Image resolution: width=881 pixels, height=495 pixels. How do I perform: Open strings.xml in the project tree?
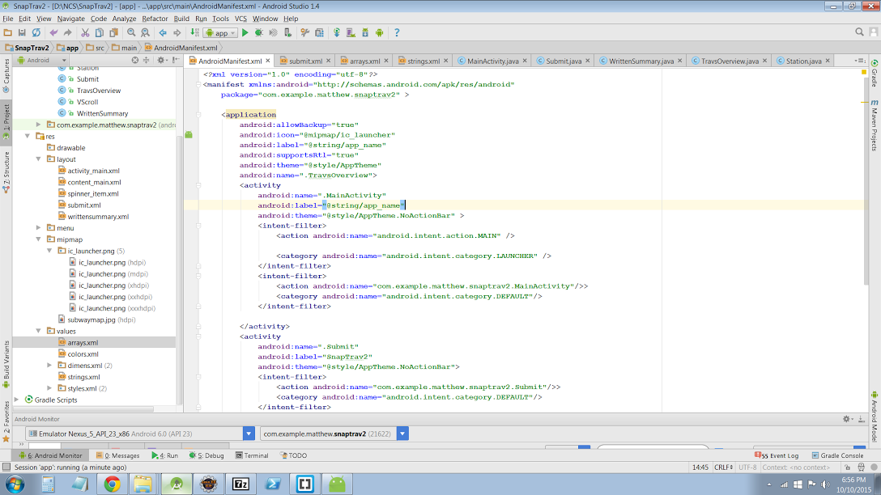tap(83, 377)
